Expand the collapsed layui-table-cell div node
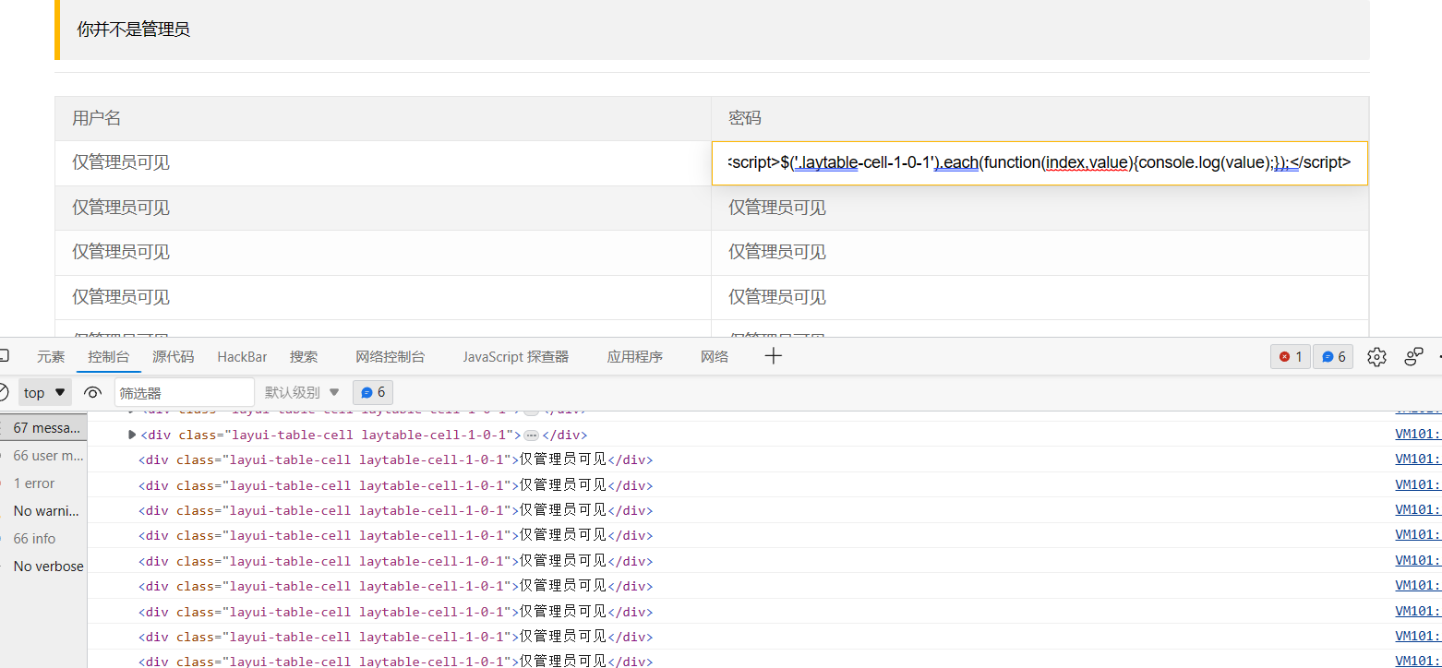 pos(132,435)
